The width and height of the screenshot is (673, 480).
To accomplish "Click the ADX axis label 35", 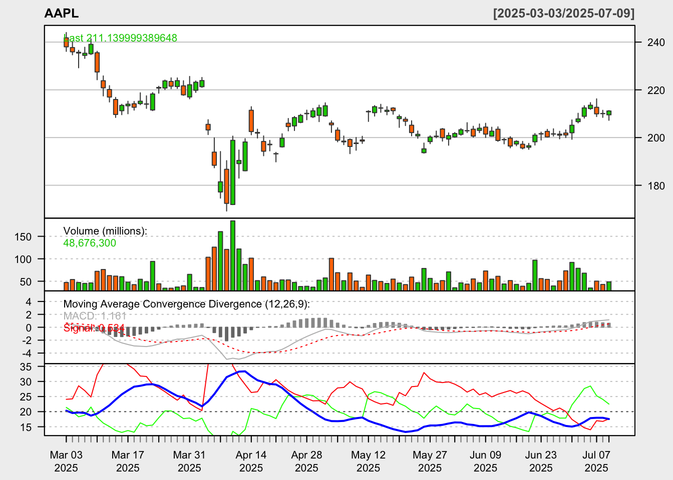I will pyautogui.click(x=26, y=367).
